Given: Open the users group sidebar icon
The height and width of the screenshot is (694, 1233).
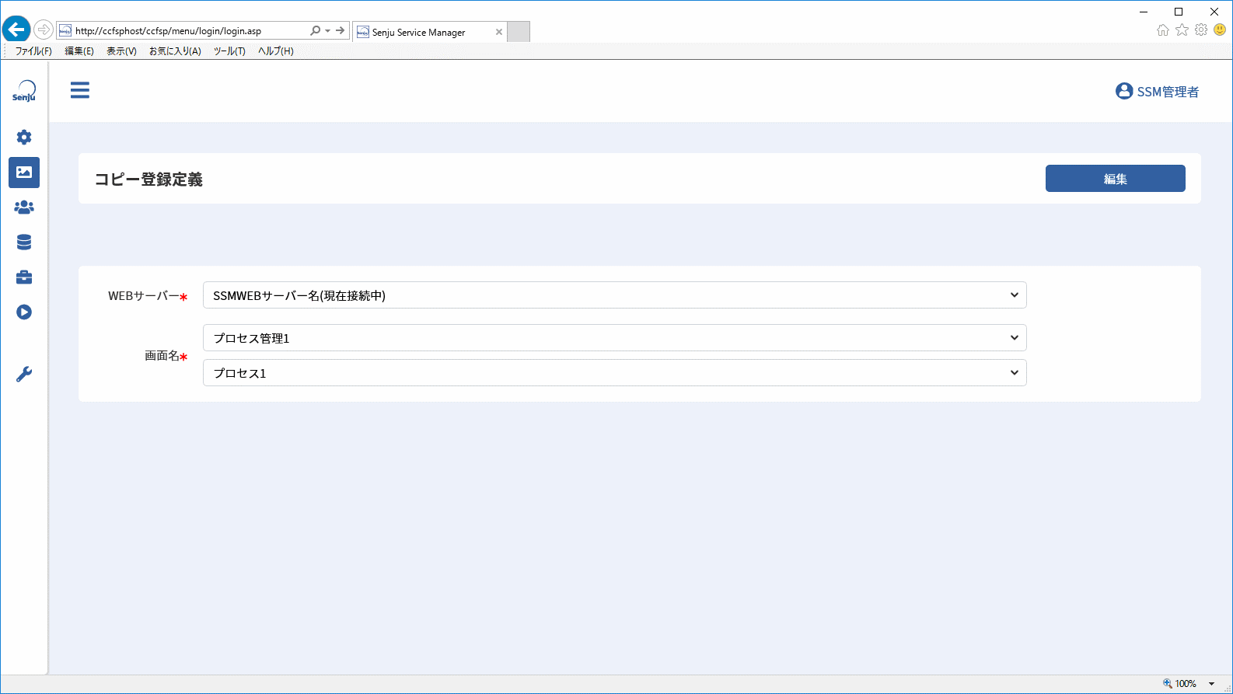Looking at the screenshot, I should [24, 208].
